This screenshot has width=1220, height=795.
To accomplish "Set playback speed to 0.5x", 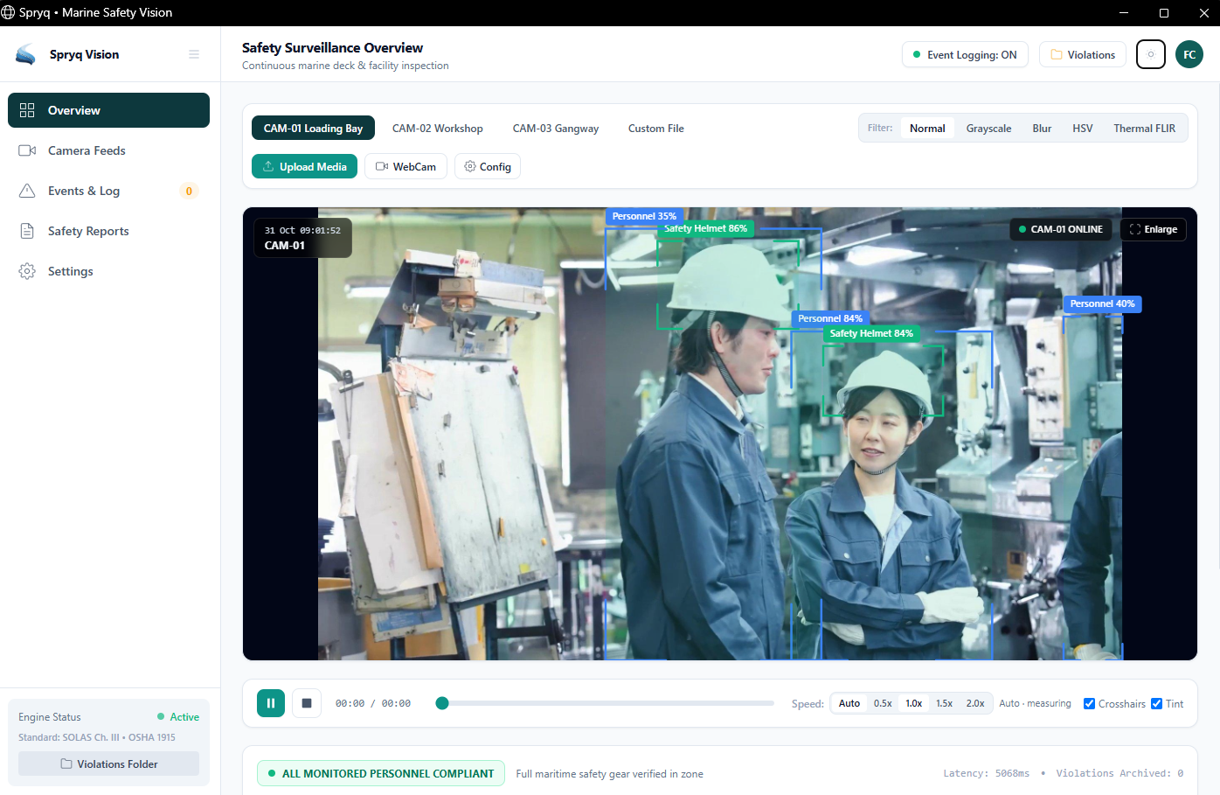I will [x=883, y=703].
